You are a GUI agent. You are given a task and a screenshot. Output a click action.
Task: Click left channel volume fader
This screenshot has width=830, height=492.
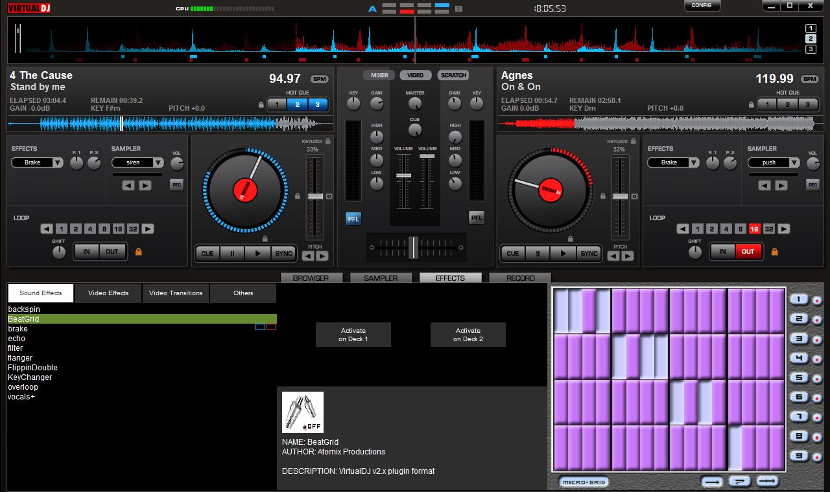[x=403, y=176]
